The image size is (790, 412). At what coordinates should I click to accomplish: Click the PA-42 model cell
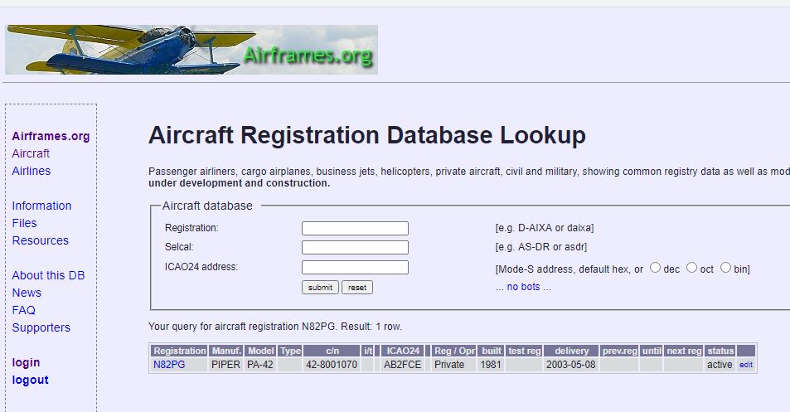point(261,365)
